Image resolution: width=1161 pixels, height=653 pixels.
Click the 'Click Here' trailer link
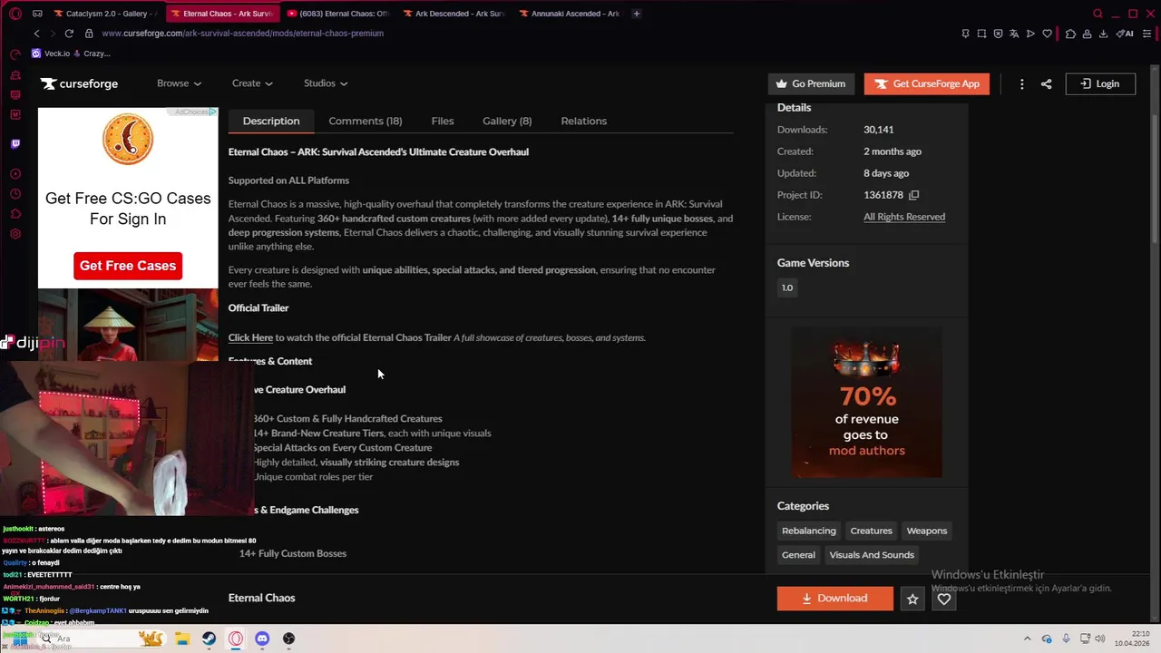tap(250, 337)
